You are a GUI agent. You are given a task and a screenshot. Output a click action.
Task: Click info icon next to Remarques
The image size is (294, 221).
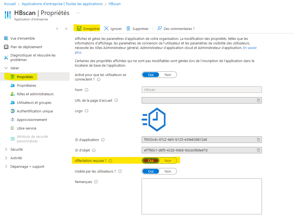click(96, 182)
